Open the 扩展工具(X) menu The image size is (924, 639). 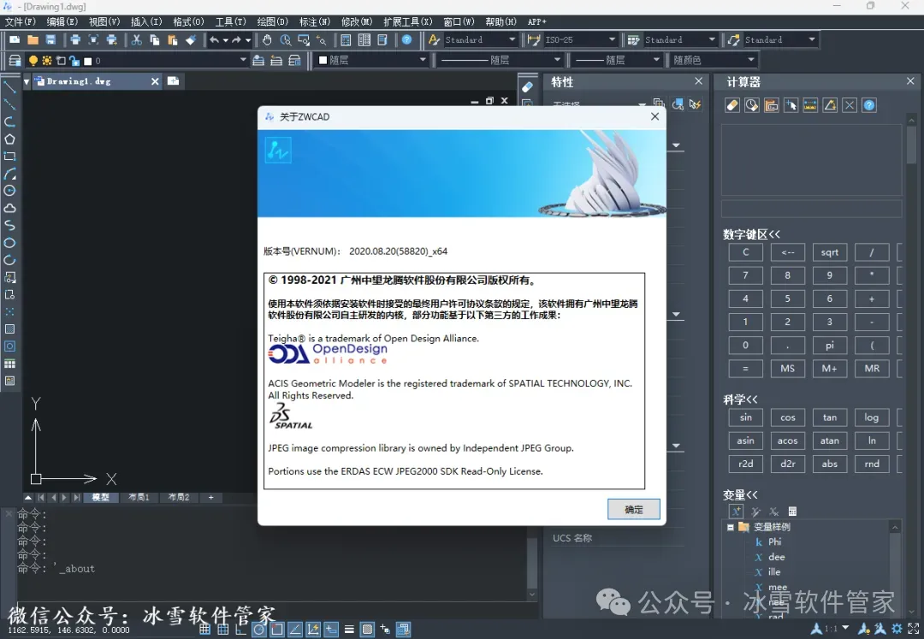[x=408, y=21]
